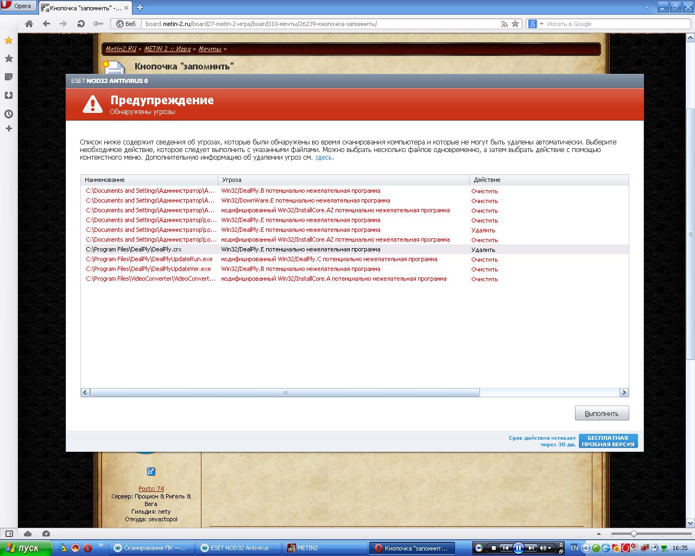Open the Opera Link cloud icon

point(28,534)
